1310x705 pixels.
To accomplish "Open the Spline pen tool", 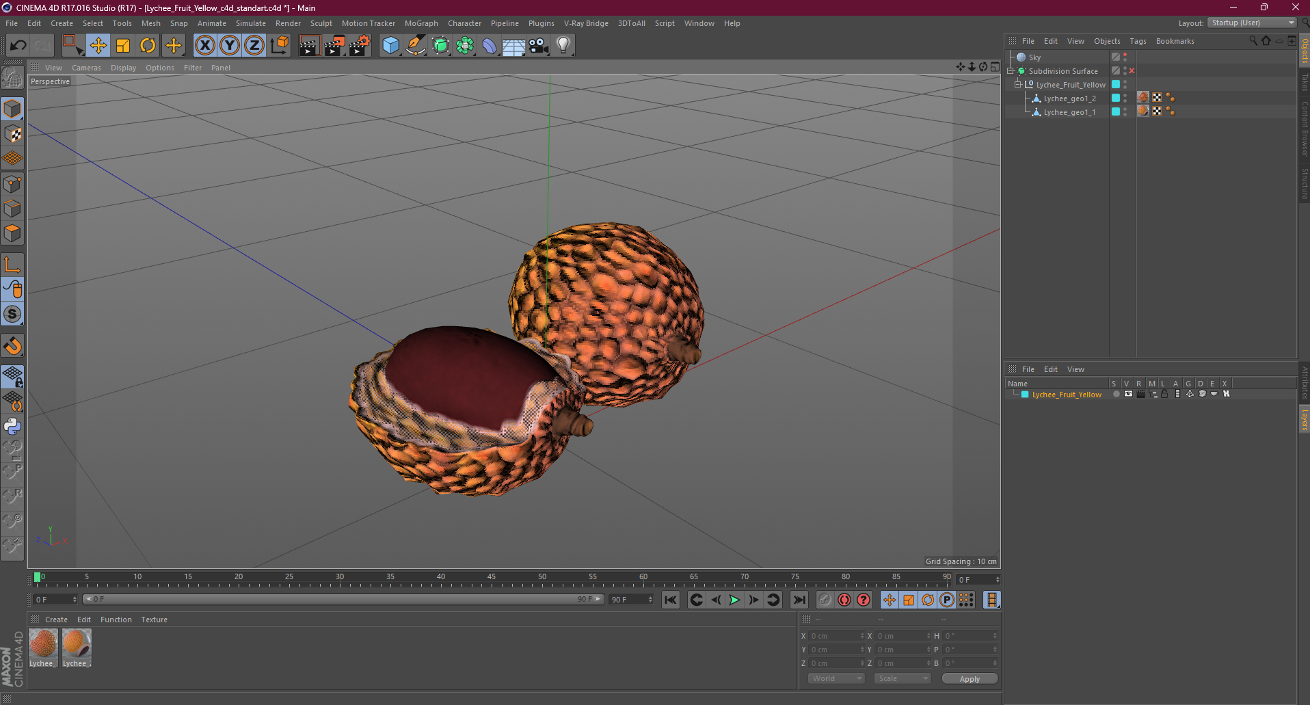I will click(415, 46).
